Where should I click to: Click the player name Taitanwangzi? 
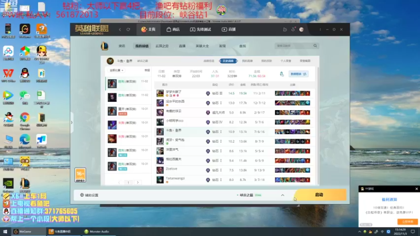coord(175,178)
